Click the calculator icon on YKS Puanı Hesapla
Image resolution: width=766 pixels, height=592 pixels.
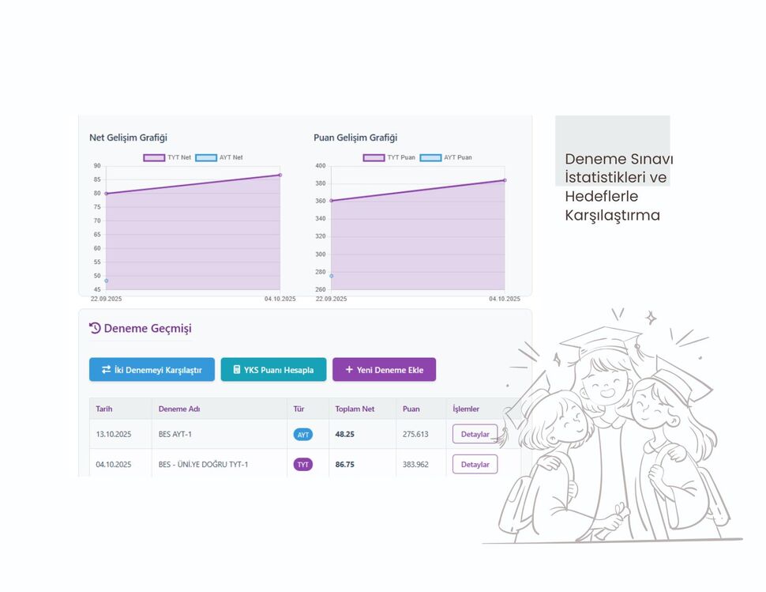[237, 370]
